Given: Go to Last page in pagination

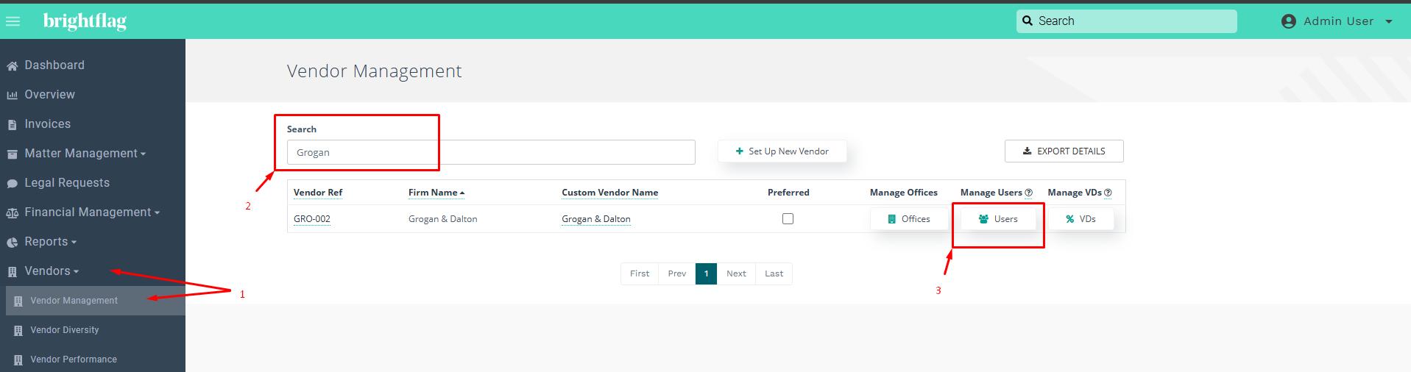Looking at the screenshot, I should point(774,273).
